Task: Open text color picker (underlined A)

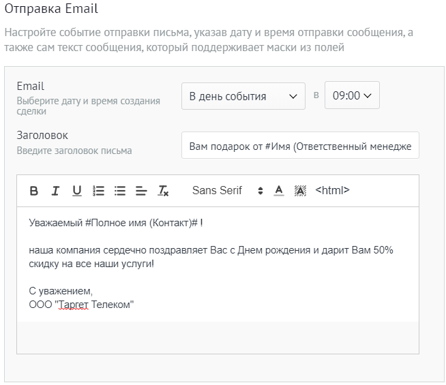Action: [279, 191]
